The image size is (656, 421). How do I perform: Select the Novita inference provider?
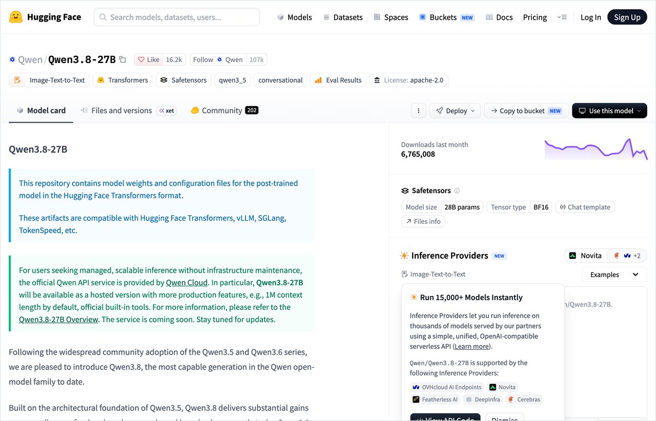(x=585, y=256)
